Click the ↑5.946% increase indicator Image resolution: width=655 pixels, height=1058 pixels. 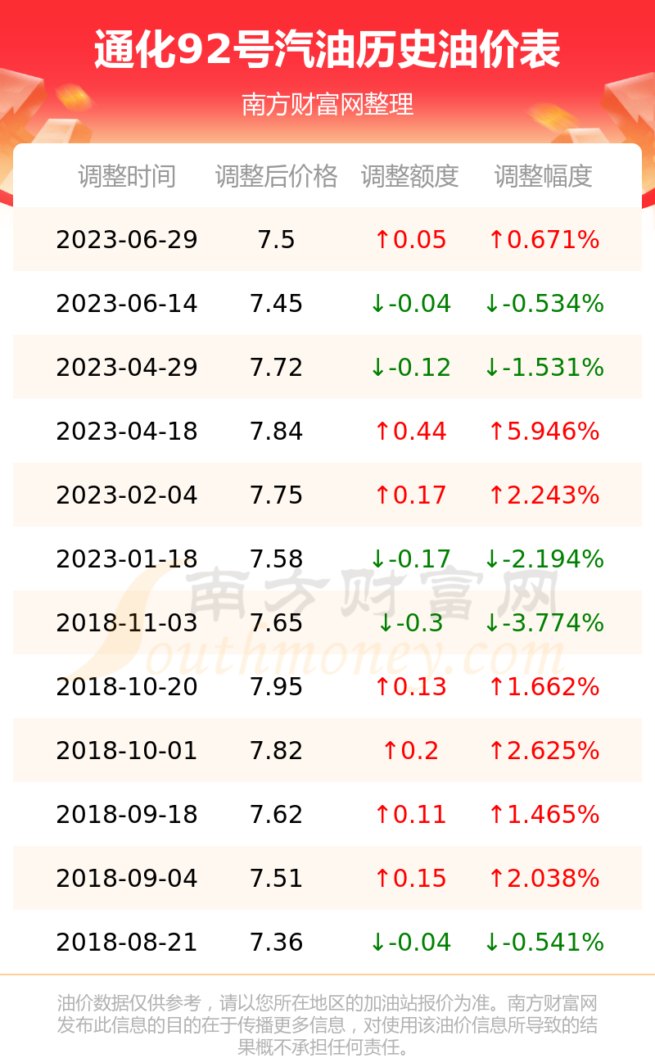pos(544,432)
